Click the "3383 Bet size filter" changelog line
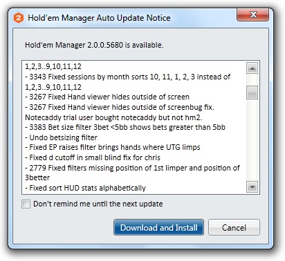Screen dimensions: 285x261 (x=125, y=127)
